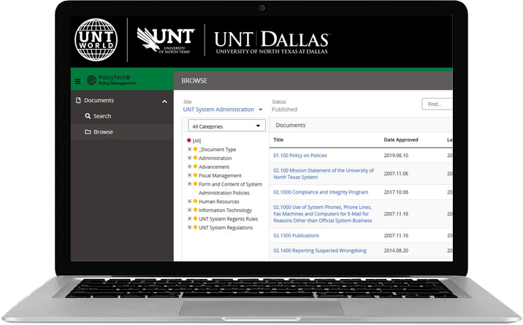
Task: Open the All Categories dropdown
Action: point(227,126)
